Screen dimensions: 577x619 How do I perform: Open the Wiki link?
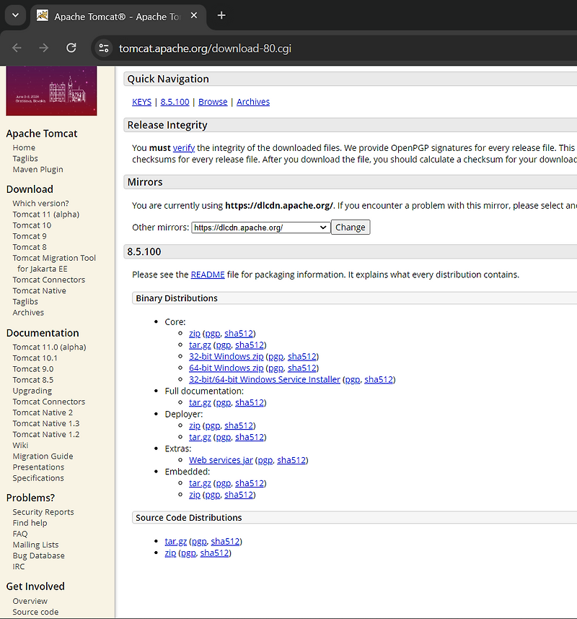(20, 446)
